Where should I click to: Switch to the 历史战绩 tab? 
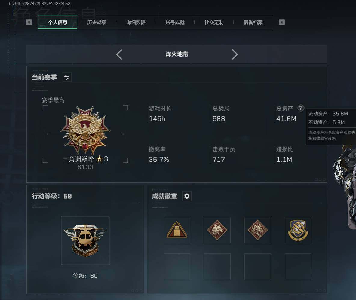[x=97, y=22]
